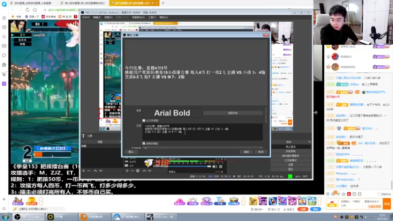Enable 从文件读取 checkbox
Viewport: 393px width, 221px height.
(144, 120)
